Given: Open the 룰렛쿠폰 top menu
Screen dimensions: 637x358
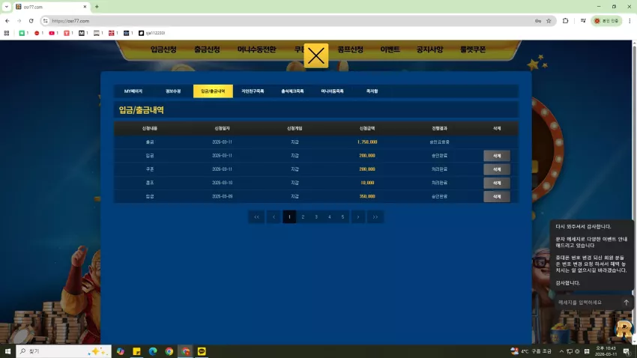Looking at the screenshot, I should pos(473,49).
